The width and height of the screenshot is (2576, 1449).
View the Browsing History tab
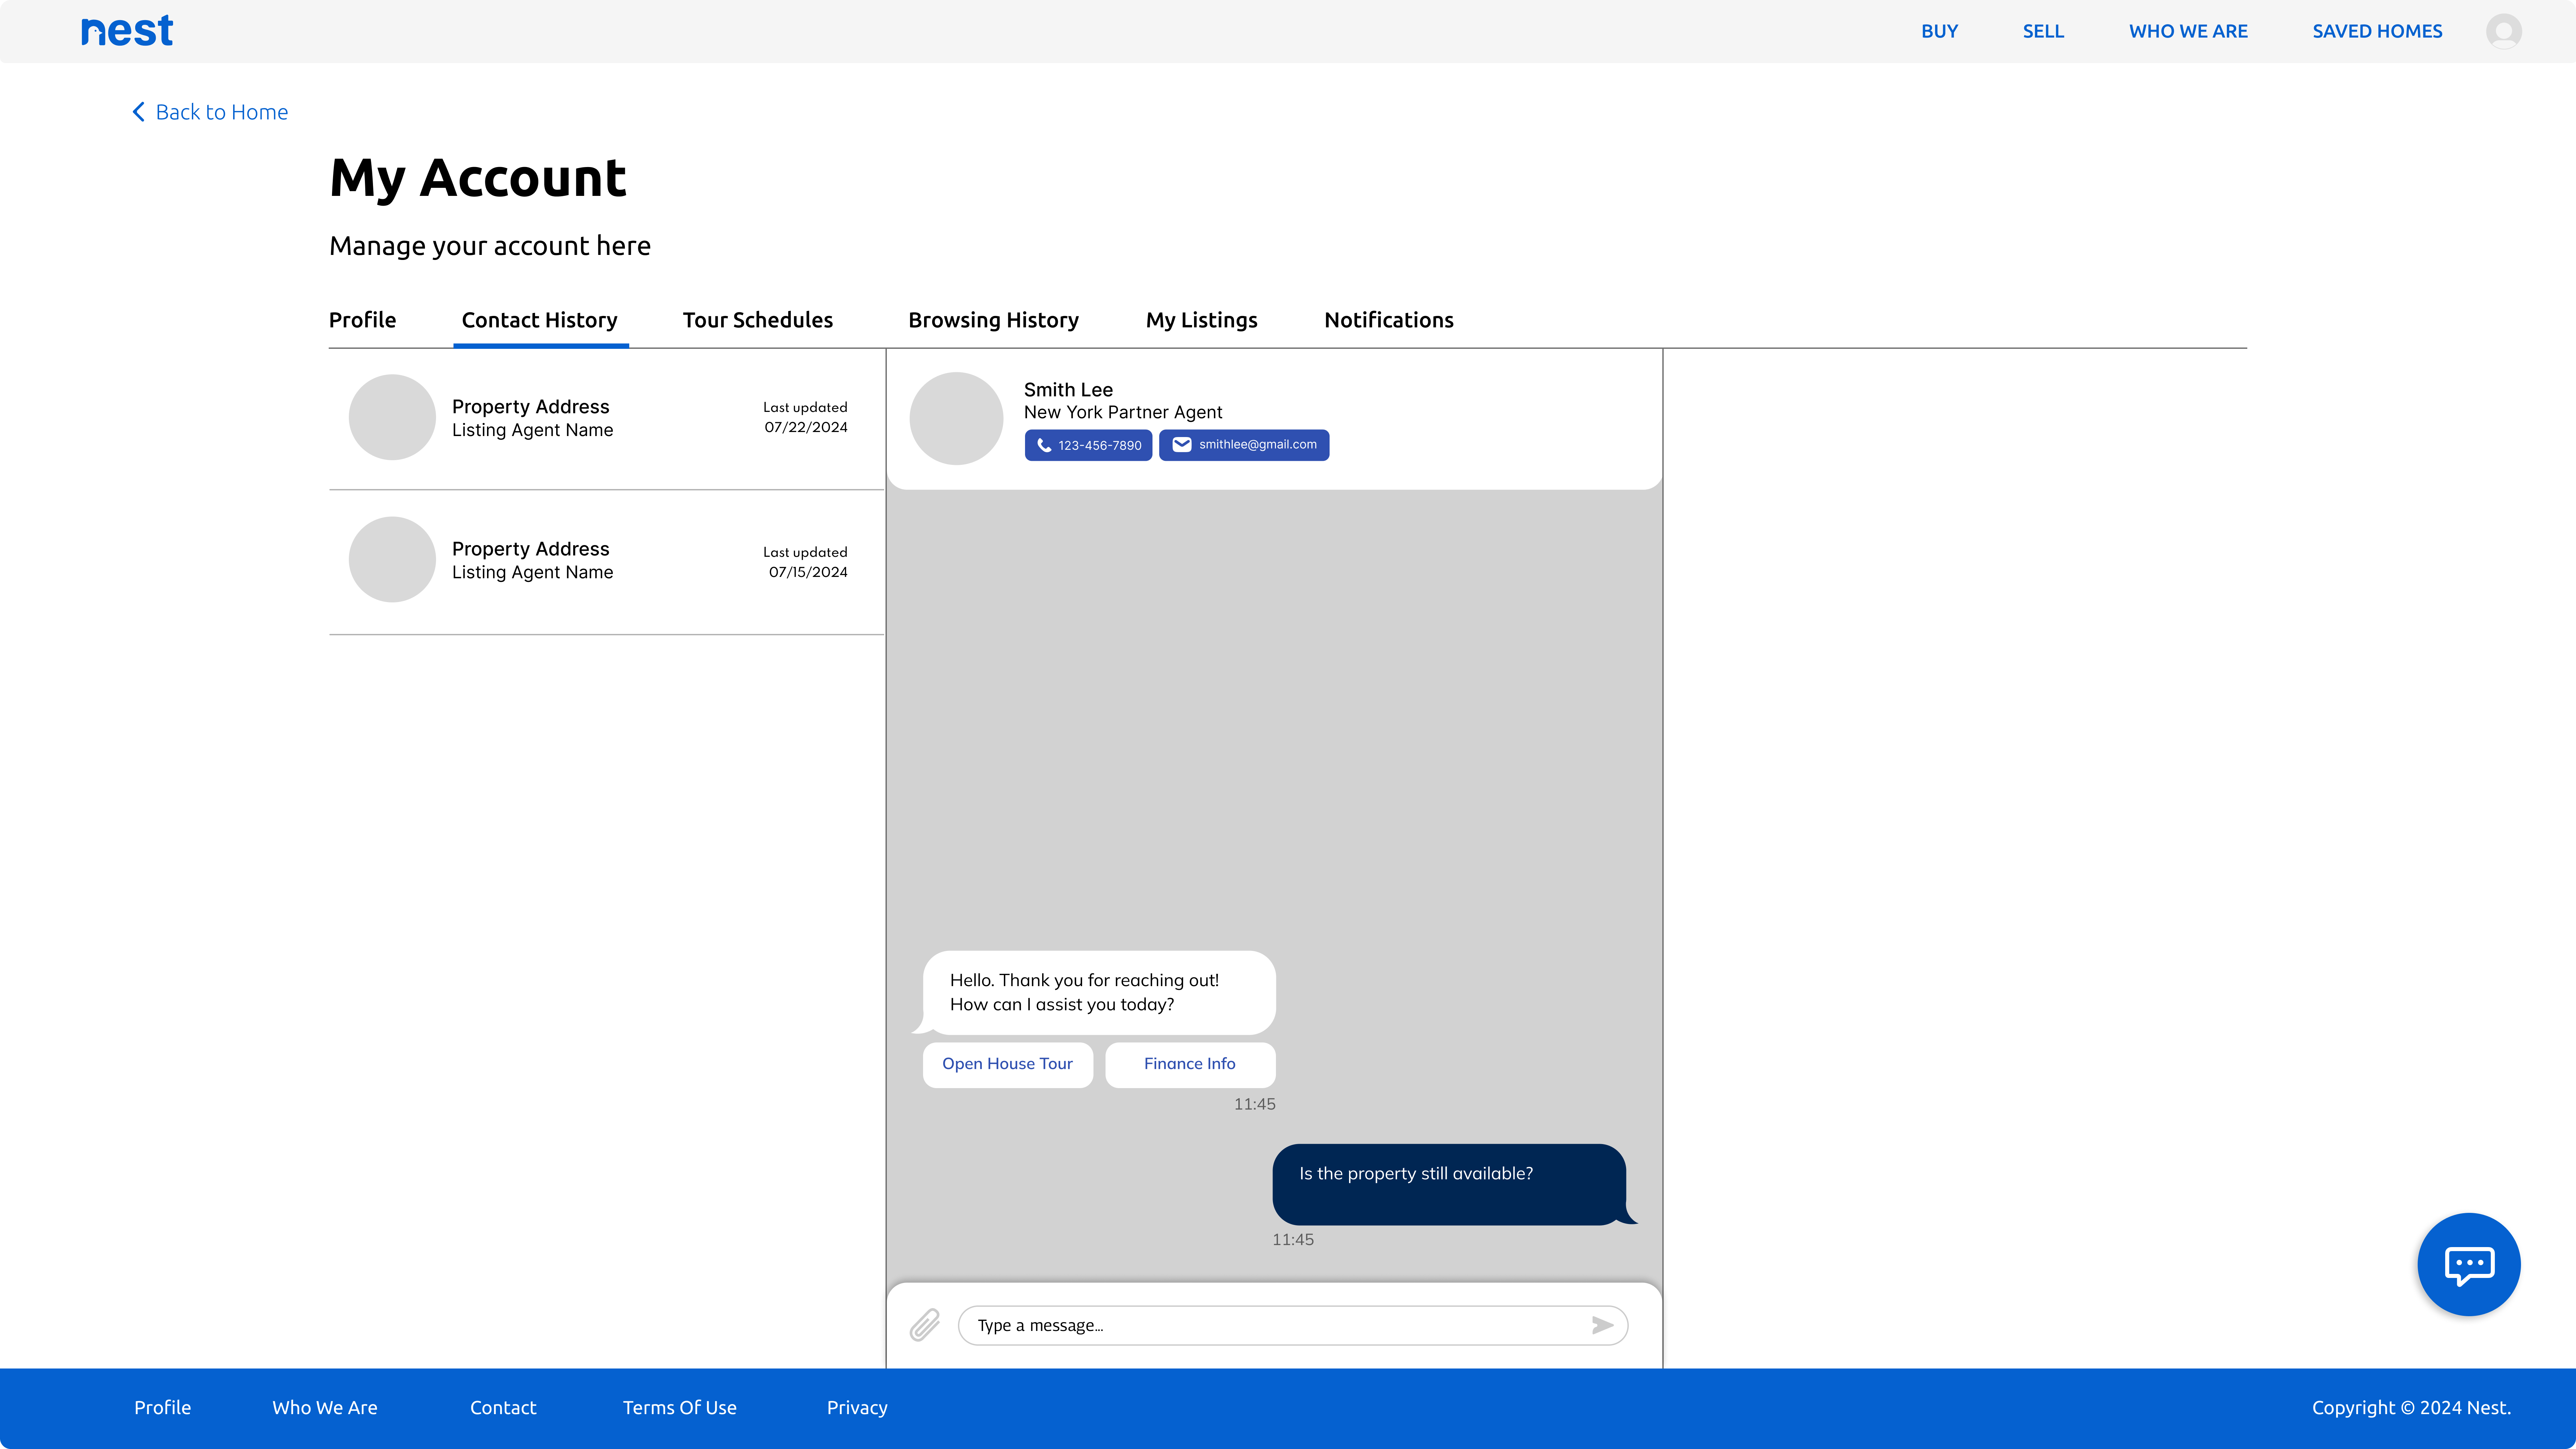993,320
